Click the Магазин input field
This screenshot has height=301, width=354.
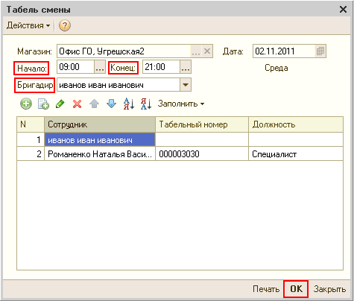click(x=124, y=51)
